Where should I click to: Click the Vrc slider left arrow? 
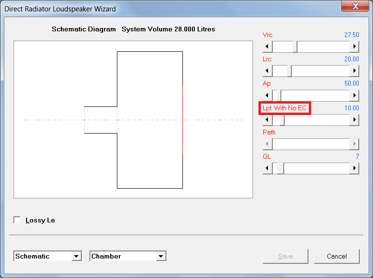tap(268, 47)
